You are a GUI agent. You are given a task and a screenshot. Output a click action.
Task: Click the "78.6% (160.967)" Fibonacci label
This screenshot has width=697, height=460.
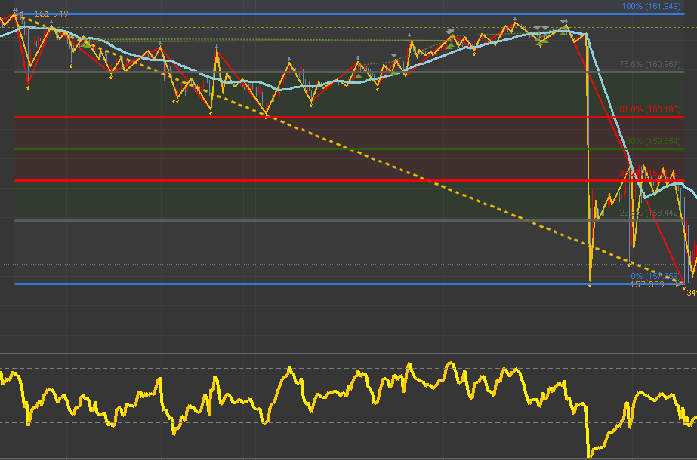click(x=650, y=64)
